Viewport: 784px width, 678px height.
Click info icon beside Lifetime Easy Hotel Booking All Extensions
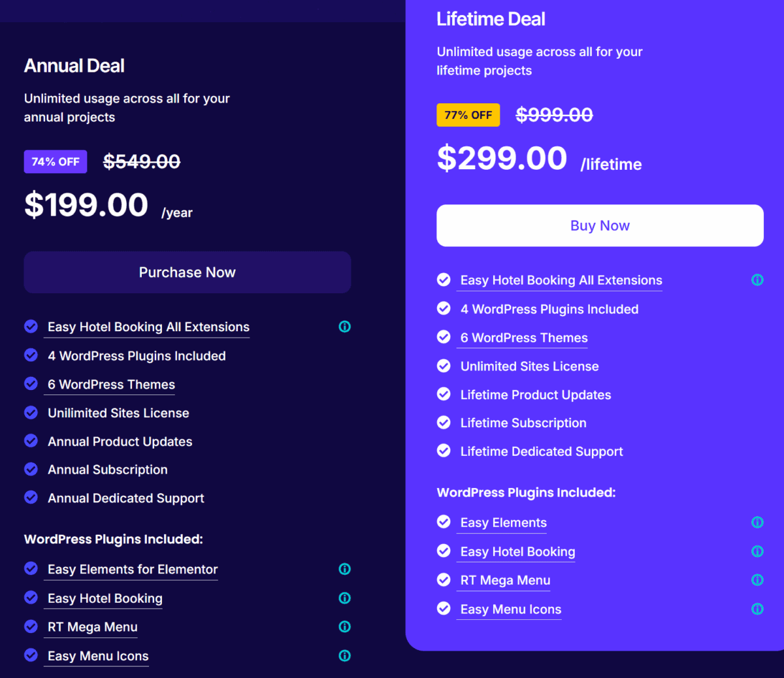click(757, 280)
